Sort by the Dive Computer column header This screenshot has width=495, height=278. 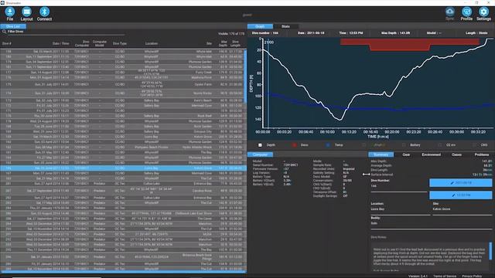pos(82,43)
